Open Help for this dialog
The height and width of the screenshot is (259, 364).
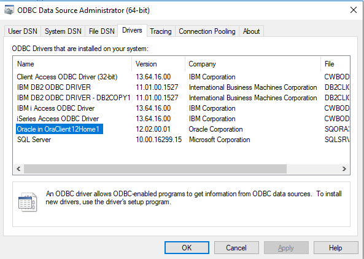(x=335, y=247)
